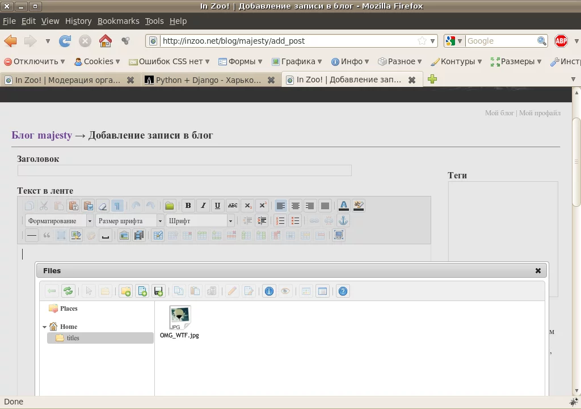Screen dimensions: 581x409
Task: Open the Графика developer toolbar dropdown
Action: click(x=297, y=61)
